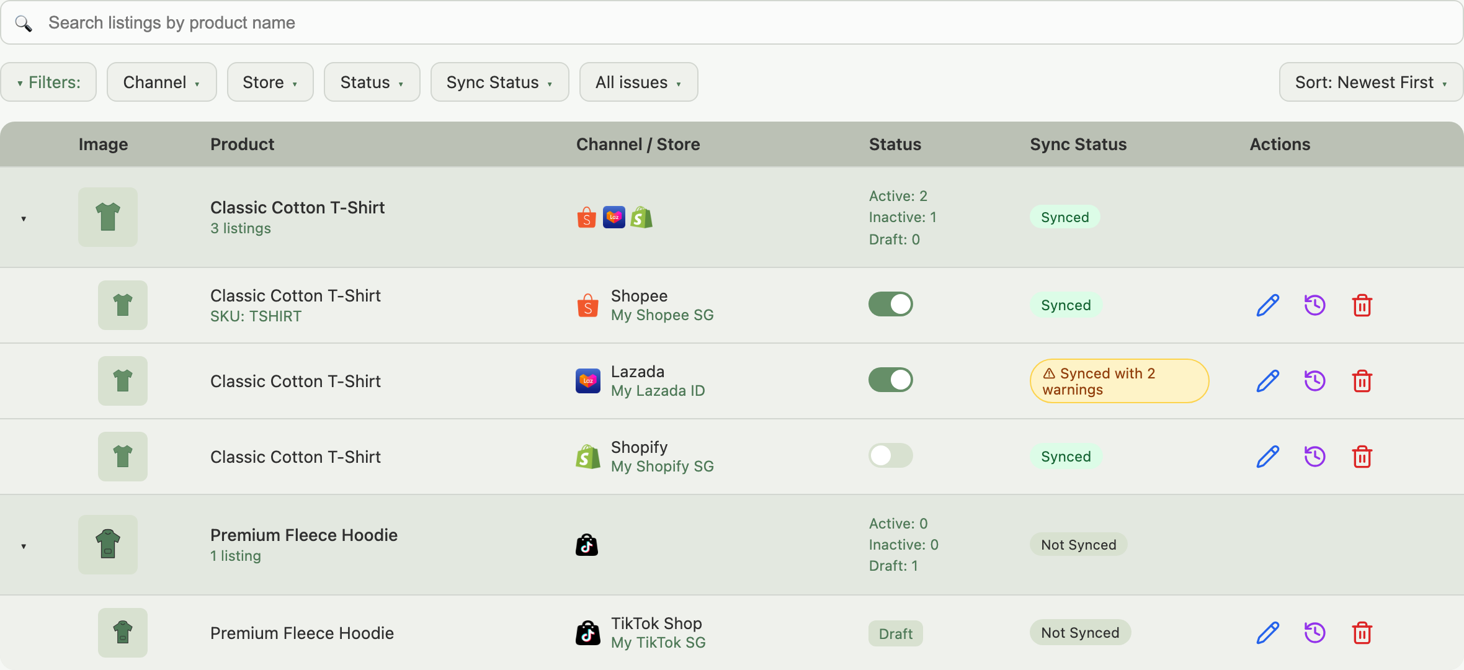Delete the TikTok Shop Hoodie listing

pyautogui.click(x=1362, y=633)
